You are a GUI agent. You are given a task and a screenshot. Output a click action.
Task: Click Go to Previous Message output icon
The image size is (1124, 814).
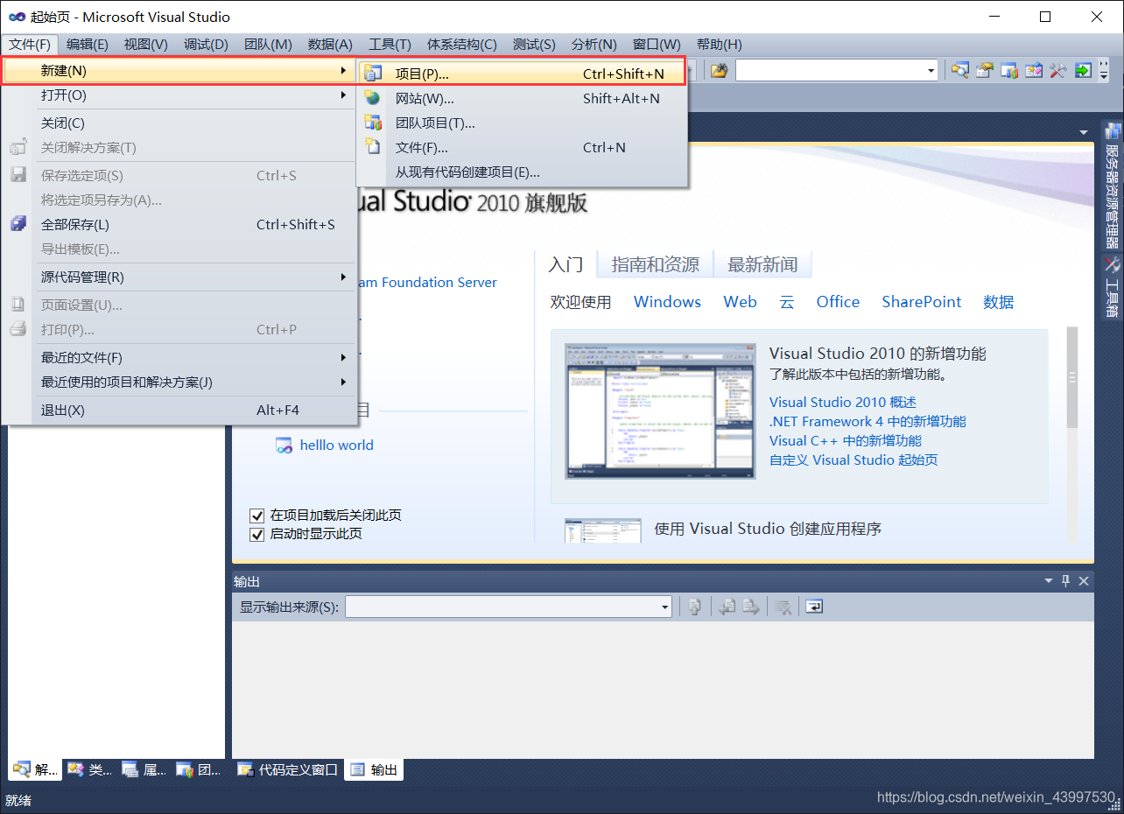point(726,607)
